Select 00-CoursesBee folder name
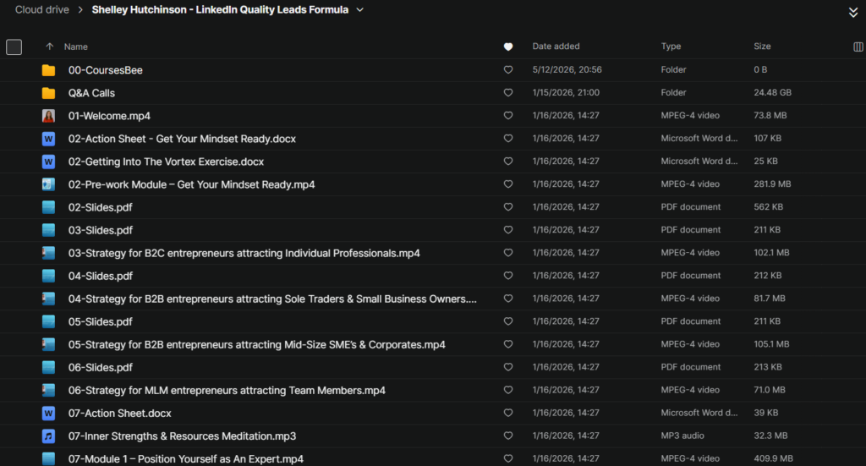866x466 pixels. pos(106,70)
